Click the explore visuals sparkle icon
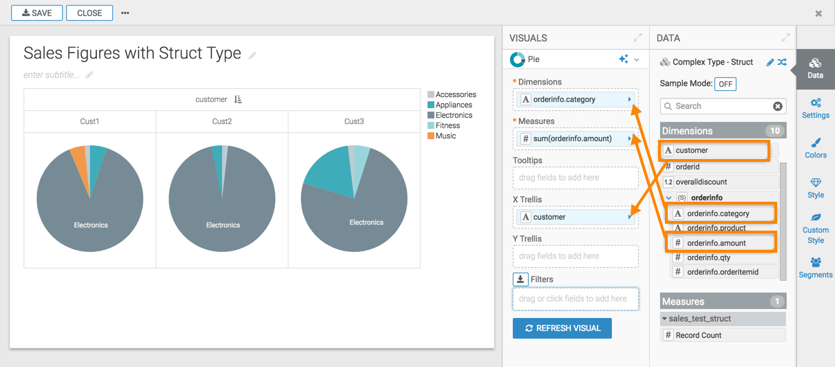Screen dimensions: 835x367 point(623,60)
